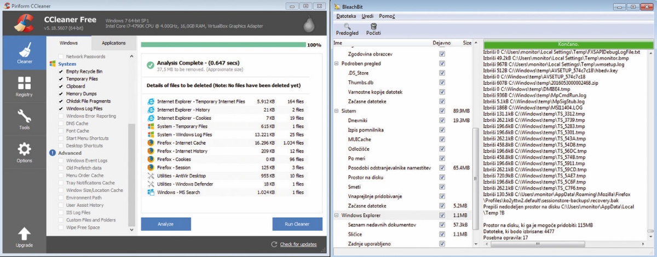This screenshot has height=257, width=657.
Task: Click the Upgrade arrow icon in CCleaner
Action: (24, 233)
